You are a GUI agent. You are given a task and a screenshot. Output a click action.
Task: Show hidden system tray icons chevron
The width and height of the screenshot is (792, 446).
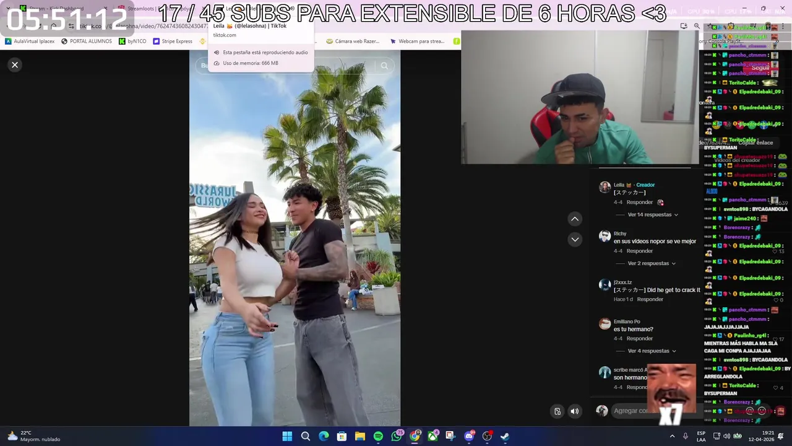point(673,436)
